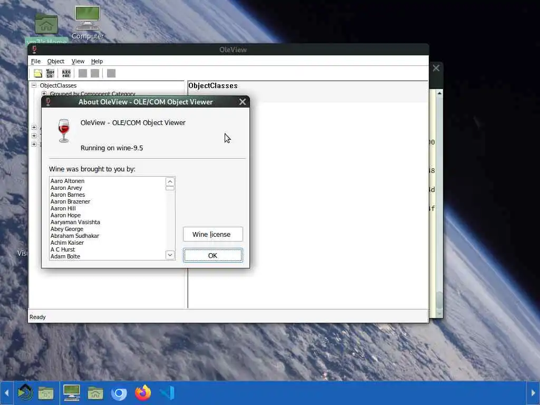The image size is (540, 405).
Task: Click the ObjectClasses heading in right pane
Action: [x=213, y=86]
